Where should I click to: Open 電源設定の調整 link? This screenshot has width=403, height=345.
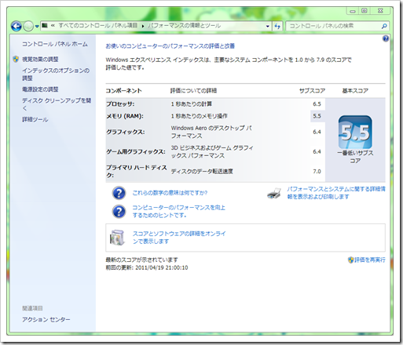tap(40, 89)
